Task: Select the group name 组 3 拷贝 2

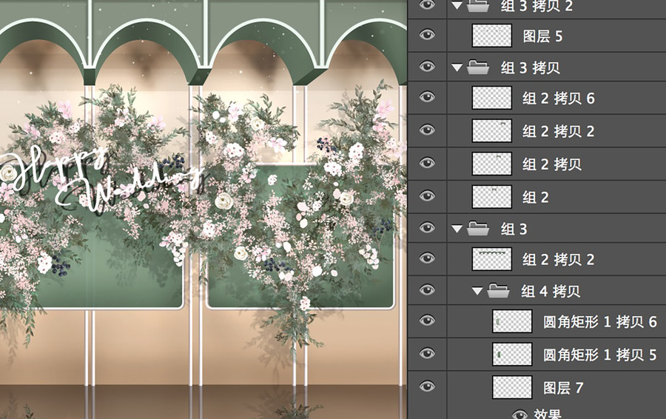Action: (537, 5)
